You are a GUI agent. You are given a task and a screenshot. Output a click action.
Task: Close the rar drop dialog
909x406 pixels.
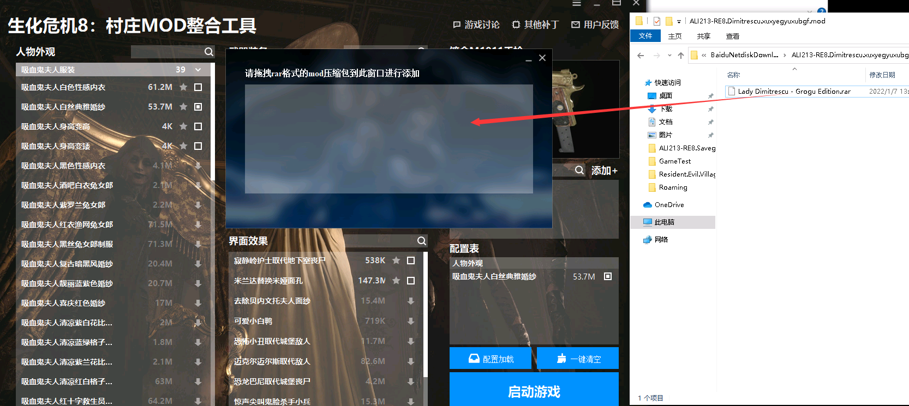542,58
